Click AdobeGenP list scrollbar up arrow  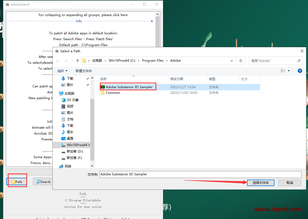(x=157, y=14)
